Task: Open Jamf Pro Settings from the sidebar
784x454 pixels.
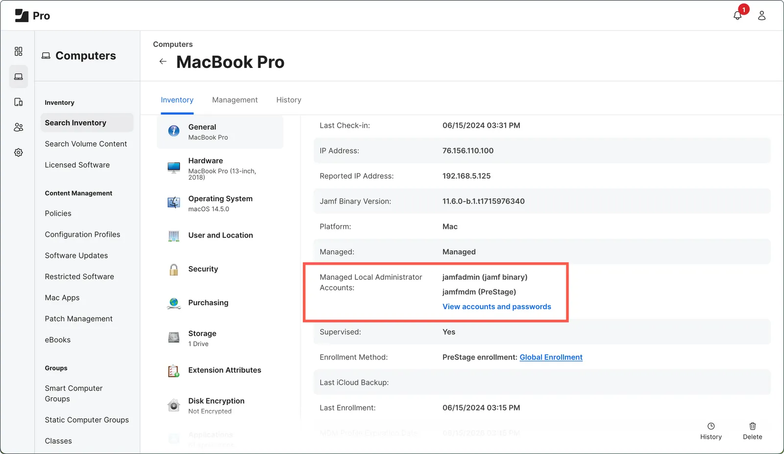Action: (x=18, y=152)
